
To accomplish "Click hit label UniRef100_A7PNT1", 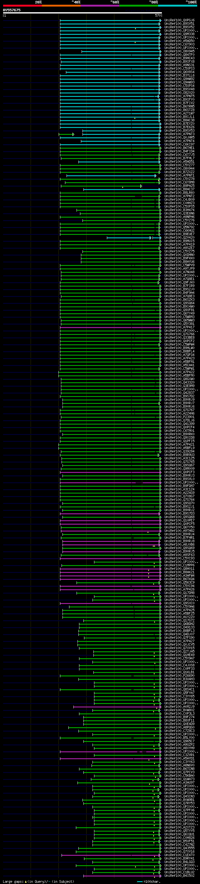I will (x=179, y=175).
